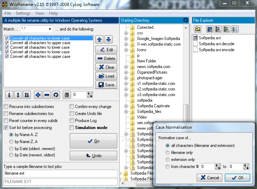The height and width of the screenshot is (189, 257).
Task: Adjust the 'to' character spinner
Action: [x=246, y=167]
